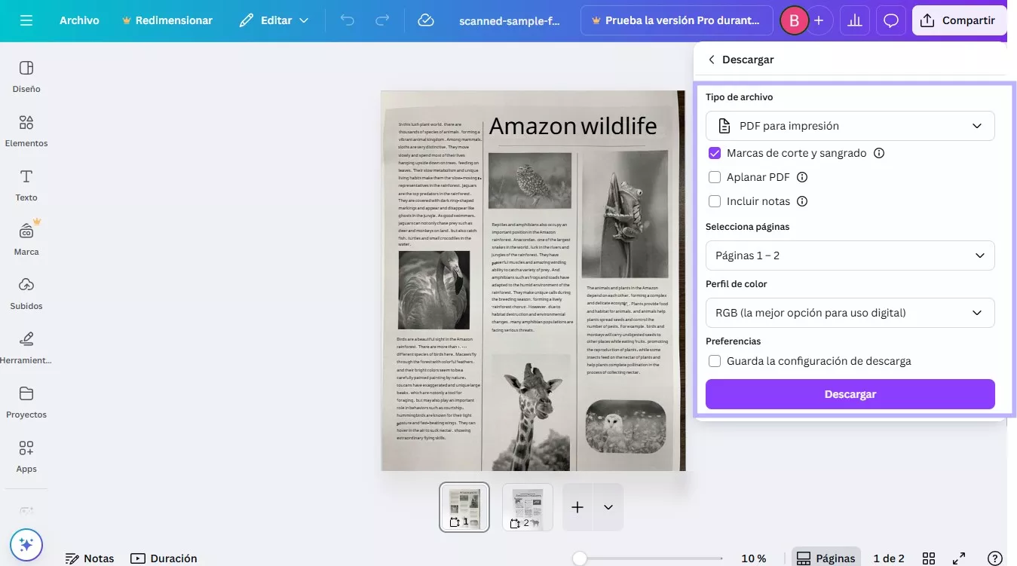Open the Herramientas sidebar panel

26,348
